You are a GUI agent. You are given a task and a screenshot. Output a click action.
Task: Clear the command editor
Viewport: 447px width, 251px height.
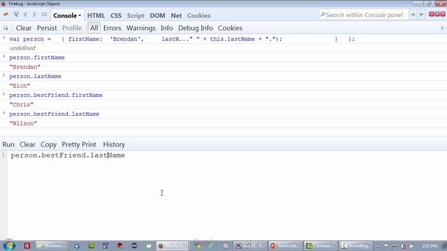pos(27,144)
